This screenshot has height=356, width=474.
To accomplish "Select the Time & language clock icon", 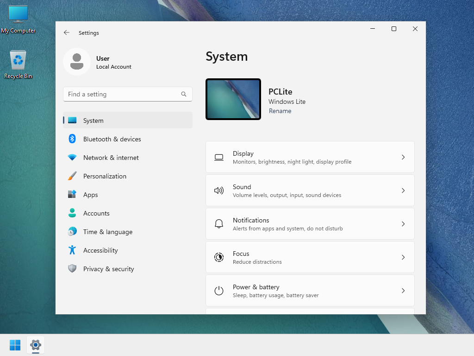I will click(73, 232).
